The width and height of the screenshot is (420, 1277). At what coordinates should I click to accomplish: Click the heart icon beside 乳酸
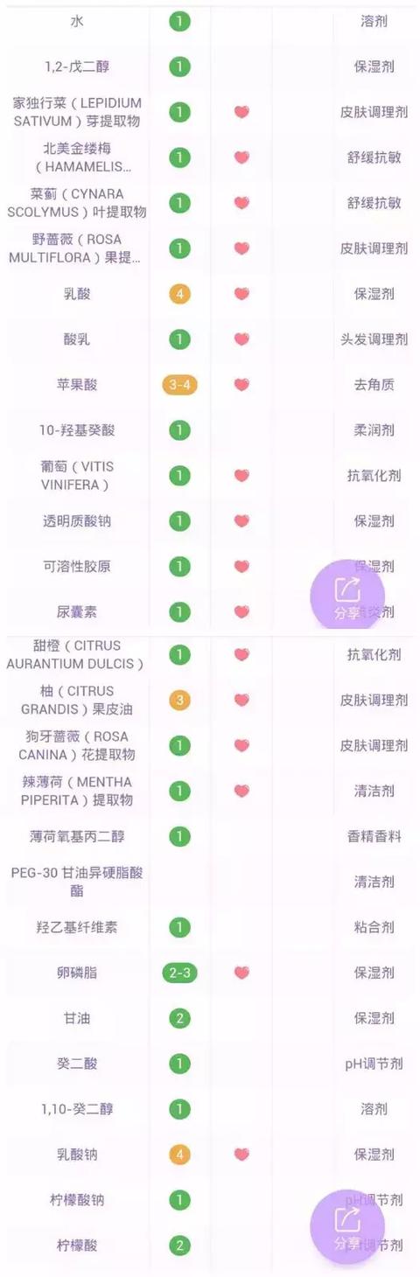(x=241, y=294)
